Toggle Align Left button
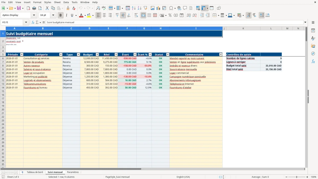 [x=98, y=15]
